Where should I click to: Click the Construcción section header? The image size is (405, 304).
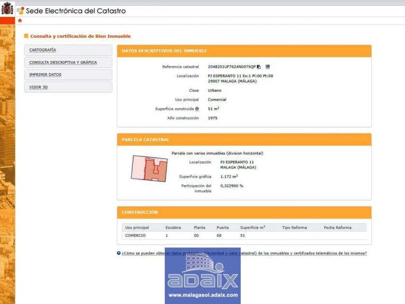click(140, 212)
